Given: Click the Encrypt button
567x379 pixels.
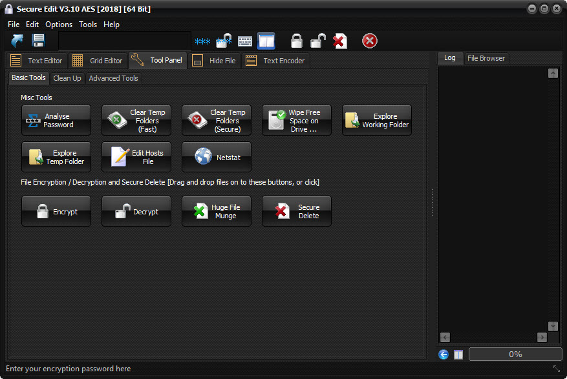Looking at the screenshot, I should click(x=56, y=211).
